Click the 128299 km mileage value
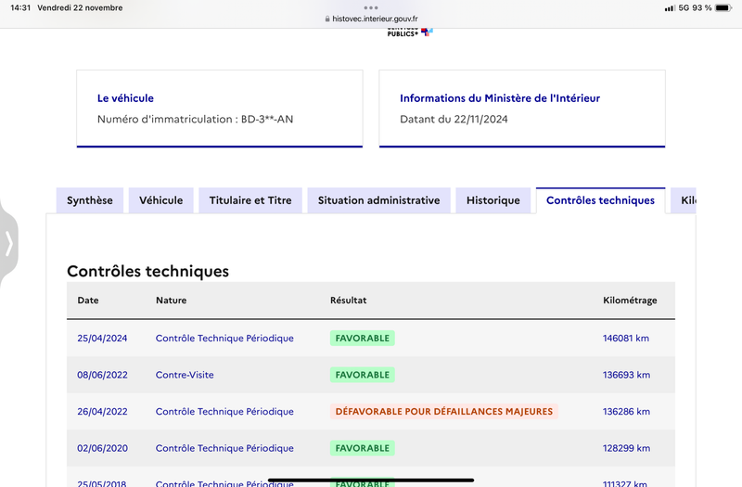Image resolution: width=742 pixels, height=487 pixels. 626,448
